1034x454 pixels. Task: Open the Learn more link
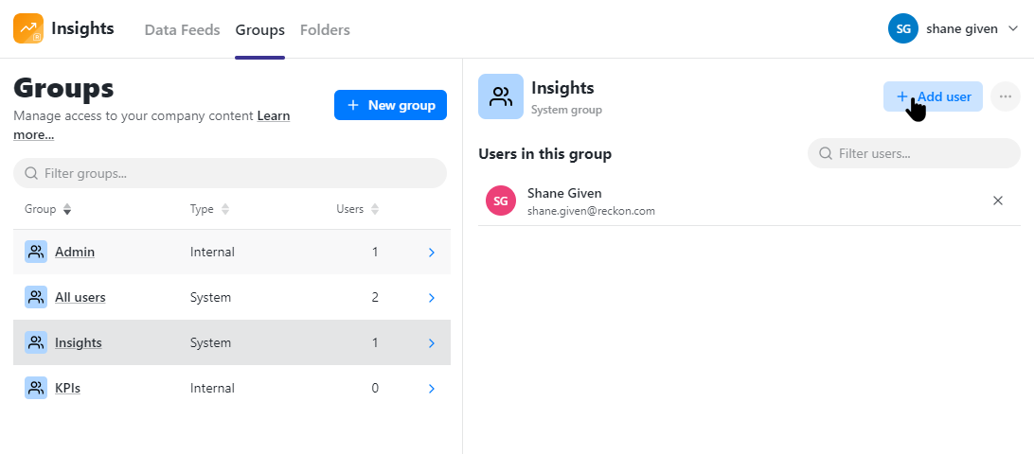pyautogui.click(x=152, y=125)
